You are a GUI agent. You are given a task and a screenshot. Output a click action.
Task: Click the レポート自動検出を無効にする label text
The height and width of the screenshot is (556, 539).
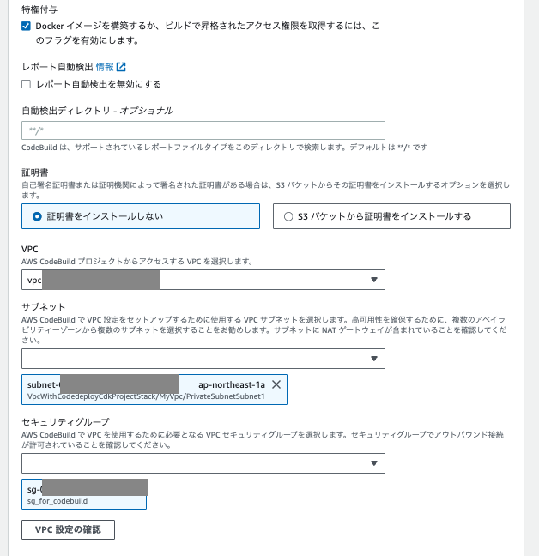pos(99,84)
